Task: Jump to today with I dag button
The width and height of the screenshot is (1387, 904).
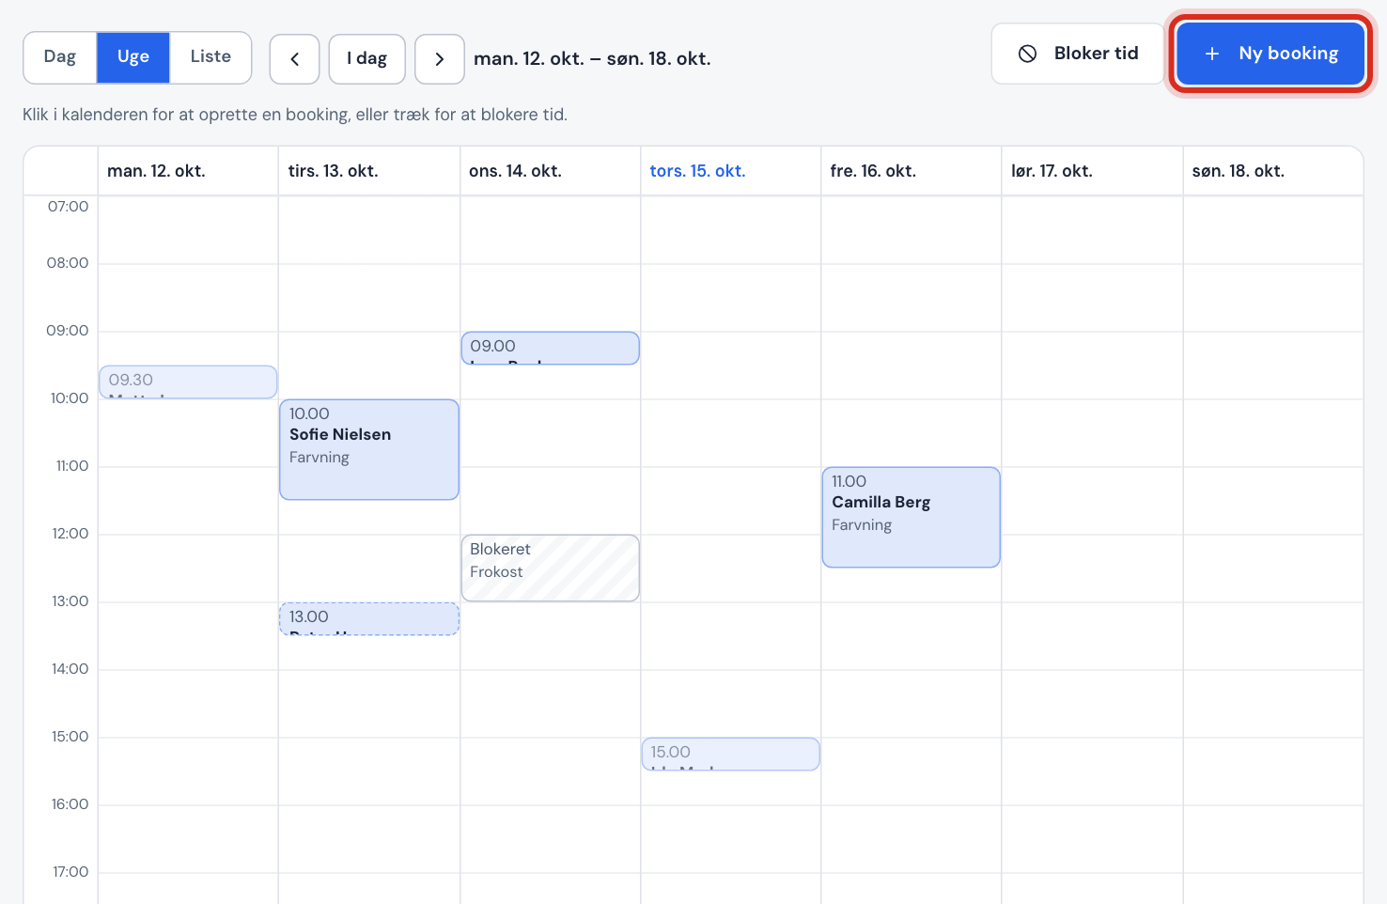Action: [x=367, y=59]
